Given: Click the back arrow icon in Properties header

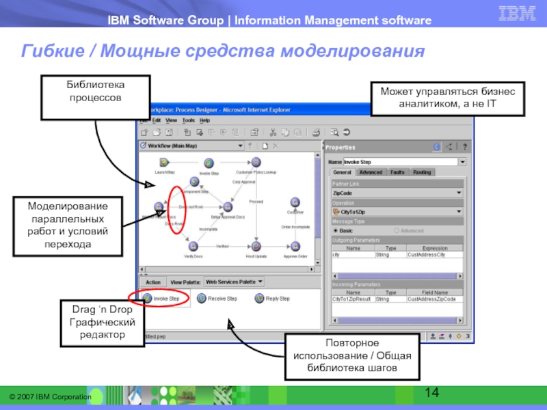Looking at the screenshot, I should 449,147.
